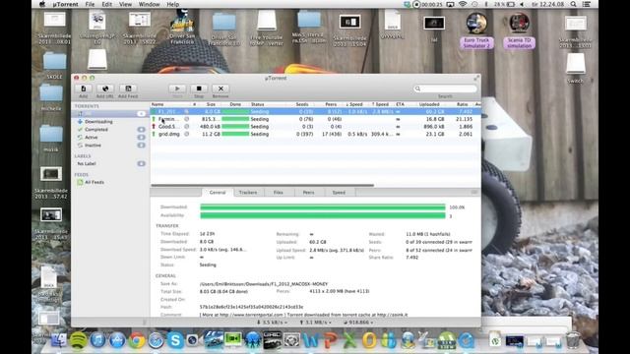Open iTunes from the Dock

tap(97, 340)
